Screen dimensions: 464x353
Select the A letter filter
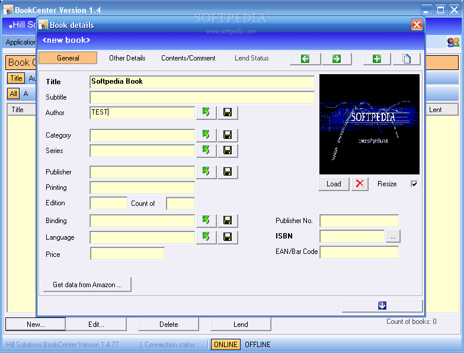pos(25,94)
